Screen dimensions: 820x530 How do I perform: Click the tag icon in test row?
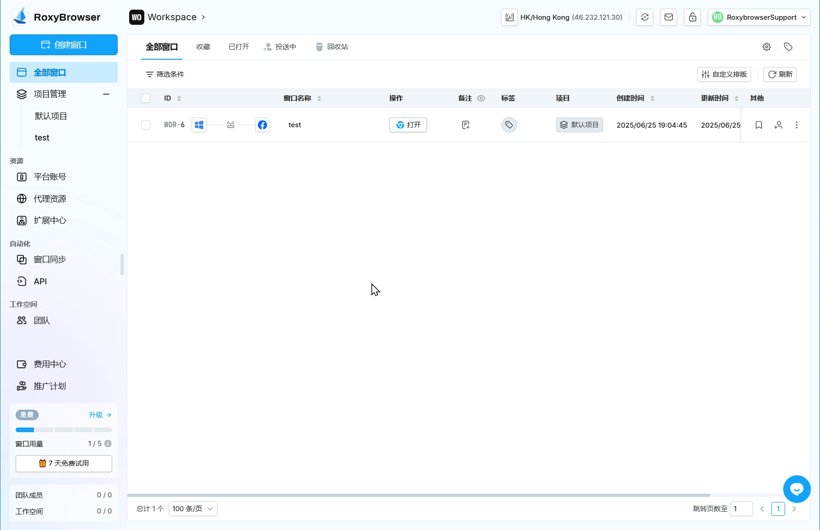pos(509,125)
